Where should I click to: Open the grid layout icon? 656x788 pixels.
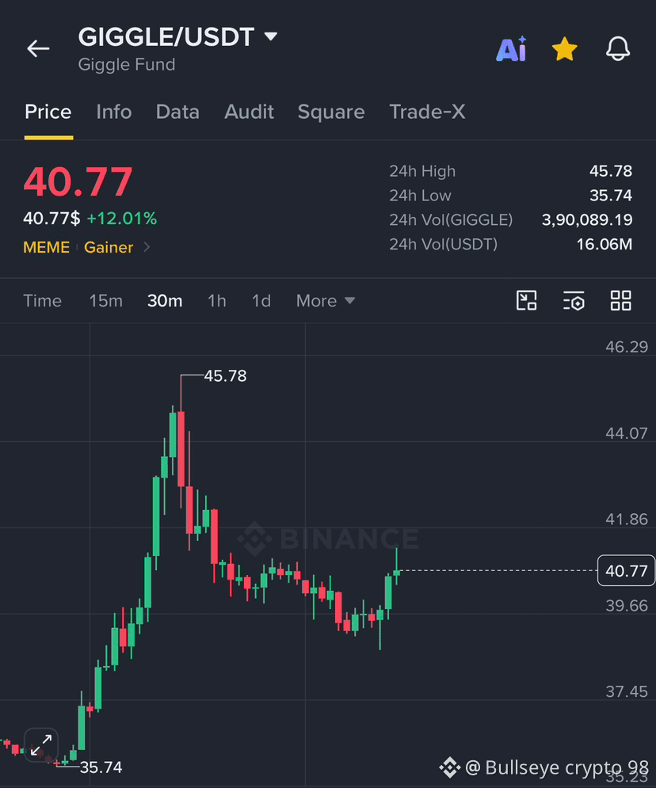point(621,300)
